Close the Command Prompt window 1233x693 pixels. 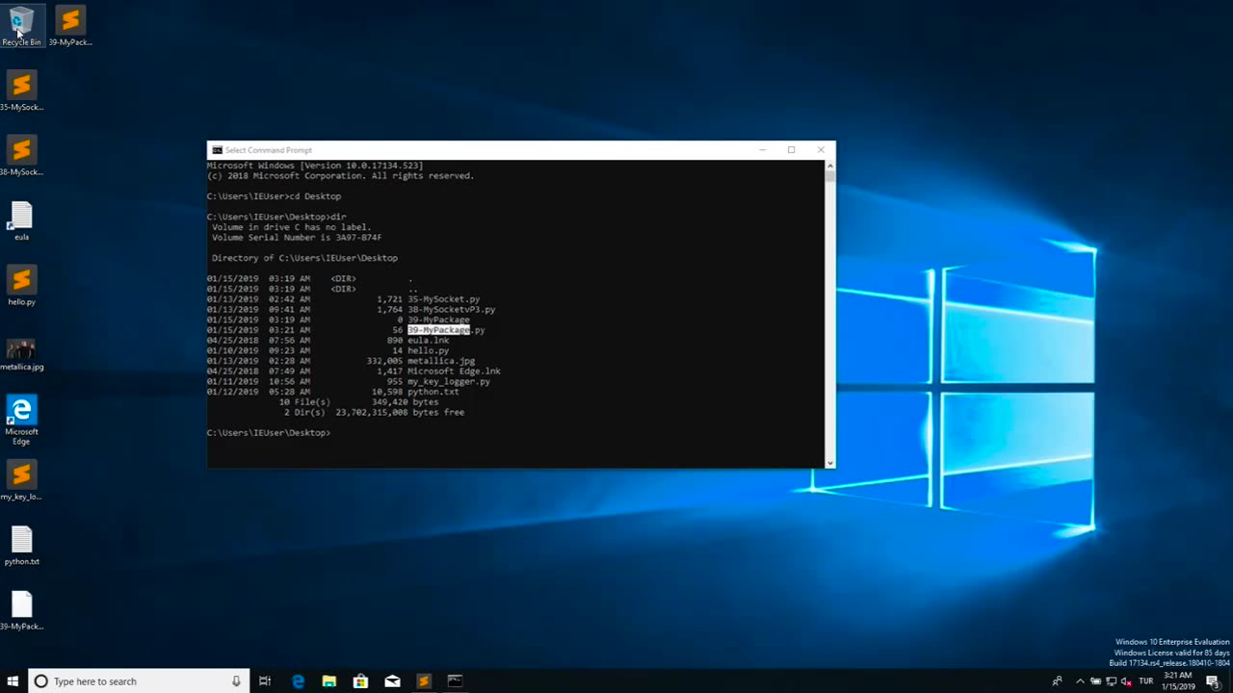(x=821, y=150)
